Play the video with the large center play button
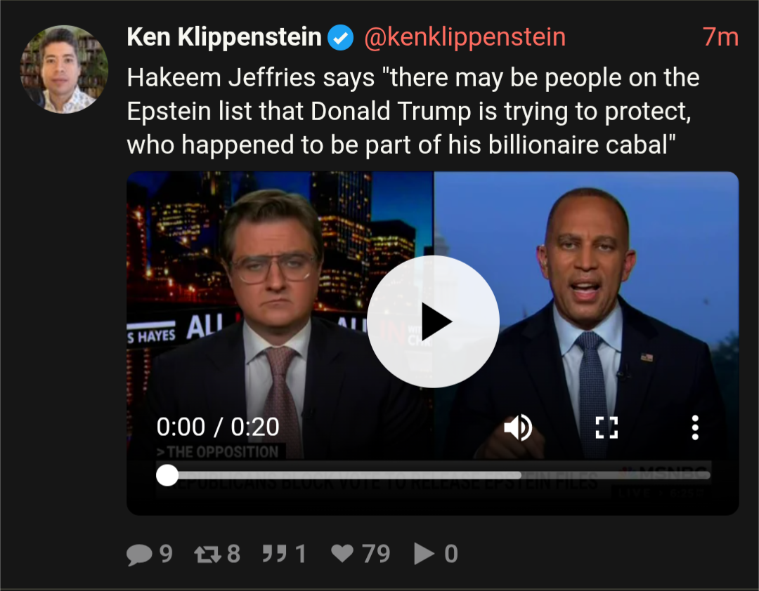The width and height of the screenshot is (759, 591). coord(433,321)
